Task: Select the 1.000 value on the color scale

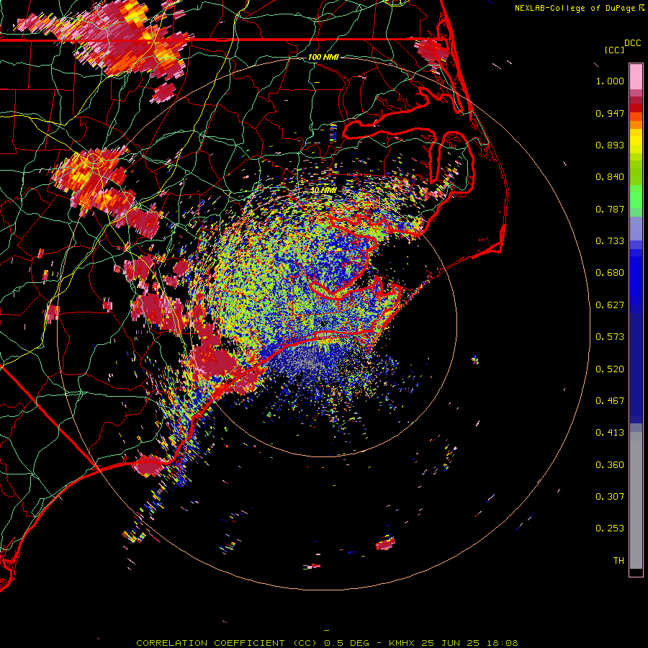Action: [x=610, y=81]
